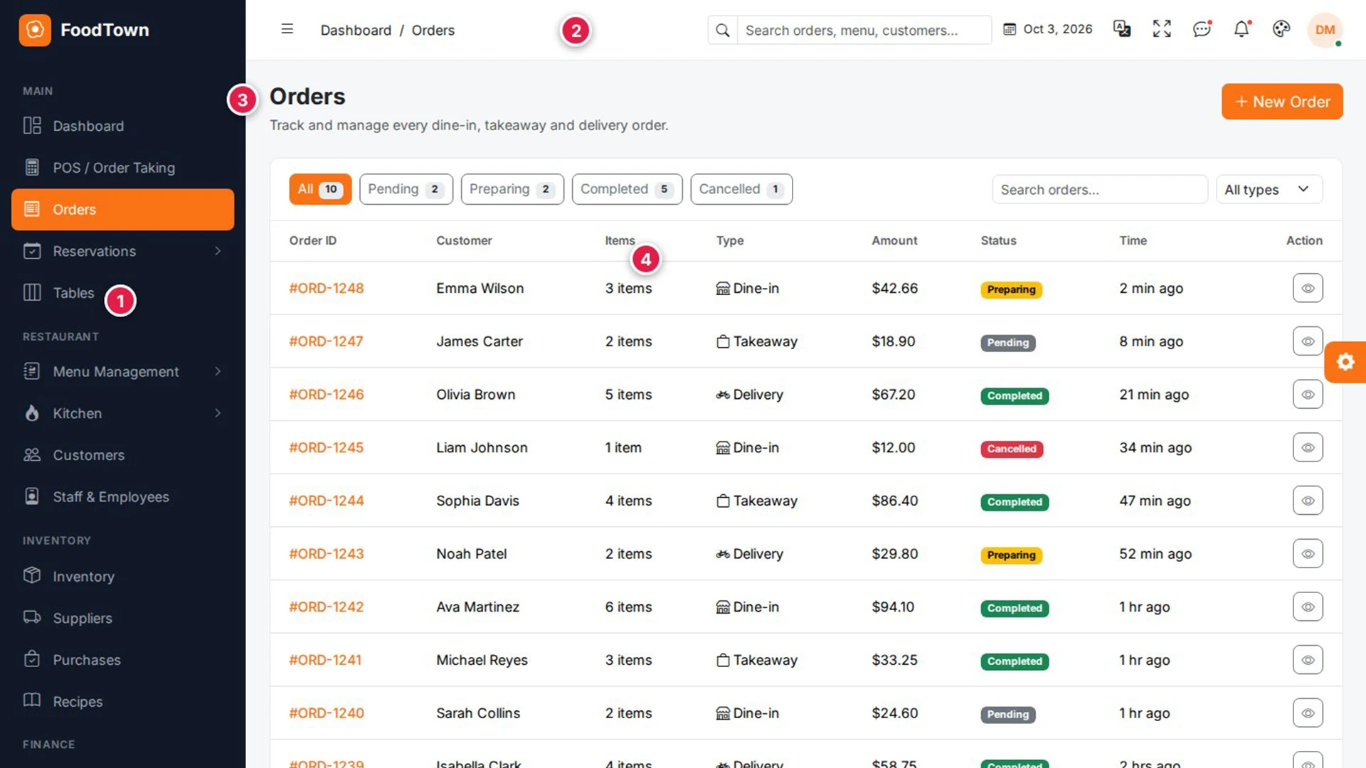This screenshot has height=768, width=1366.
Task: Focus the global search orders, menu, customers field
Action: coord(864,30)
